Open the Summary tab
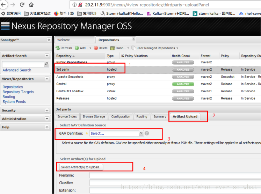 [x=160, y=116]
